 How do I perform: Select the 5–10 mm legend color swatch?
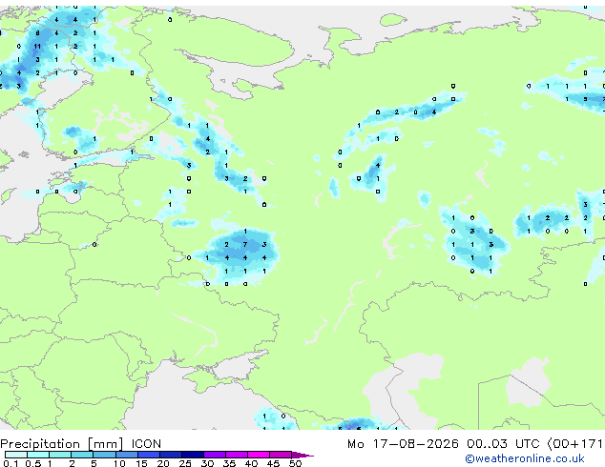(104, 455)
